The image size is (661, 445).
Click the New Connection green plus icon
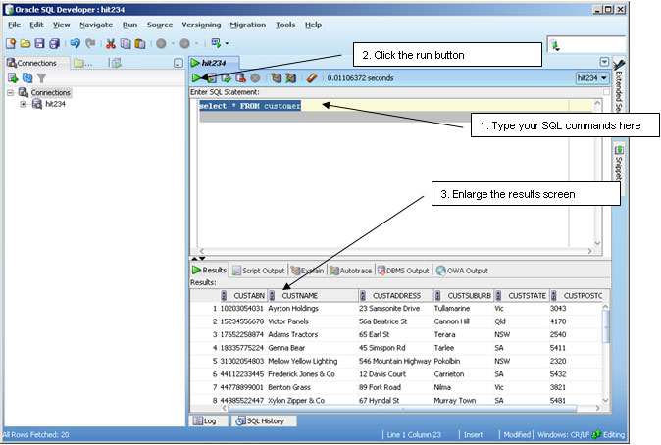(x=13, y=77)
